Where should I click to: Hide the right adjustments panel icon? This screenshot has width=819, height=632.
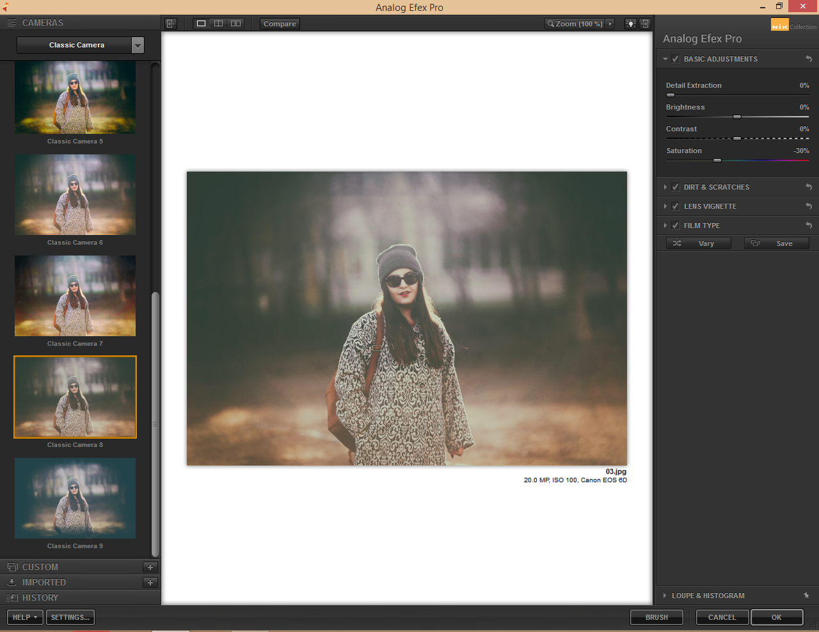[645, 24]
